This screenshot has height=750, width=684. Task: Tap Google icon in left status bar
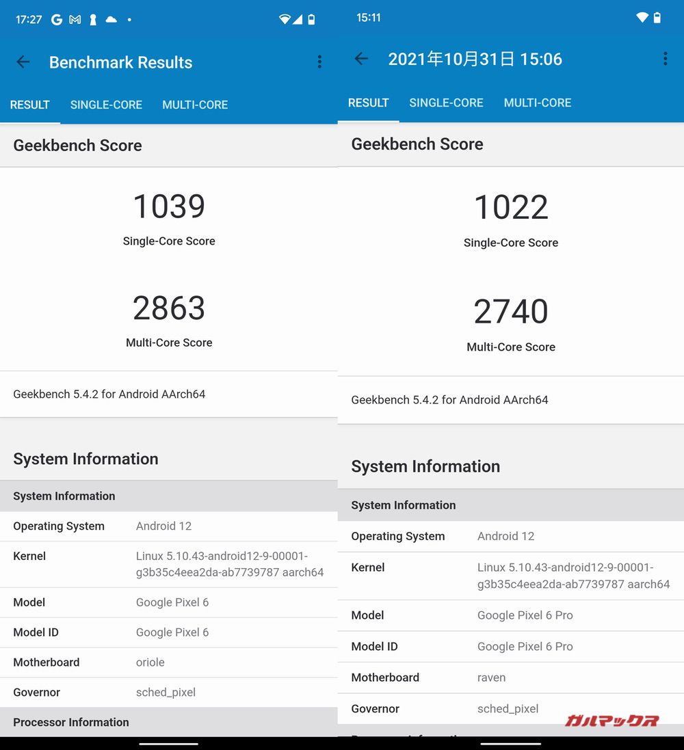tap(56, 20)
